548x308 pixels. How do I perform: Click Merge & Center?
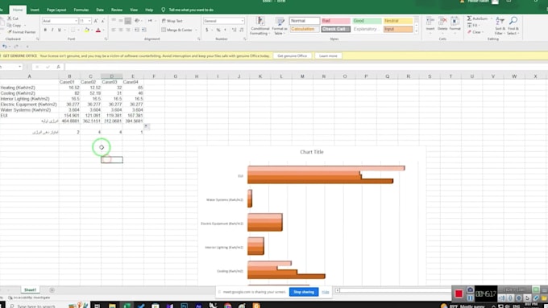tap(177, 30)
